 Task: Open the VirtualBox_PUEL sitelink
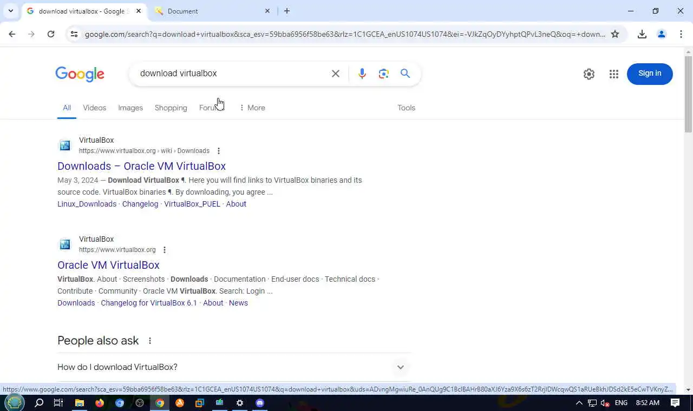192,204
